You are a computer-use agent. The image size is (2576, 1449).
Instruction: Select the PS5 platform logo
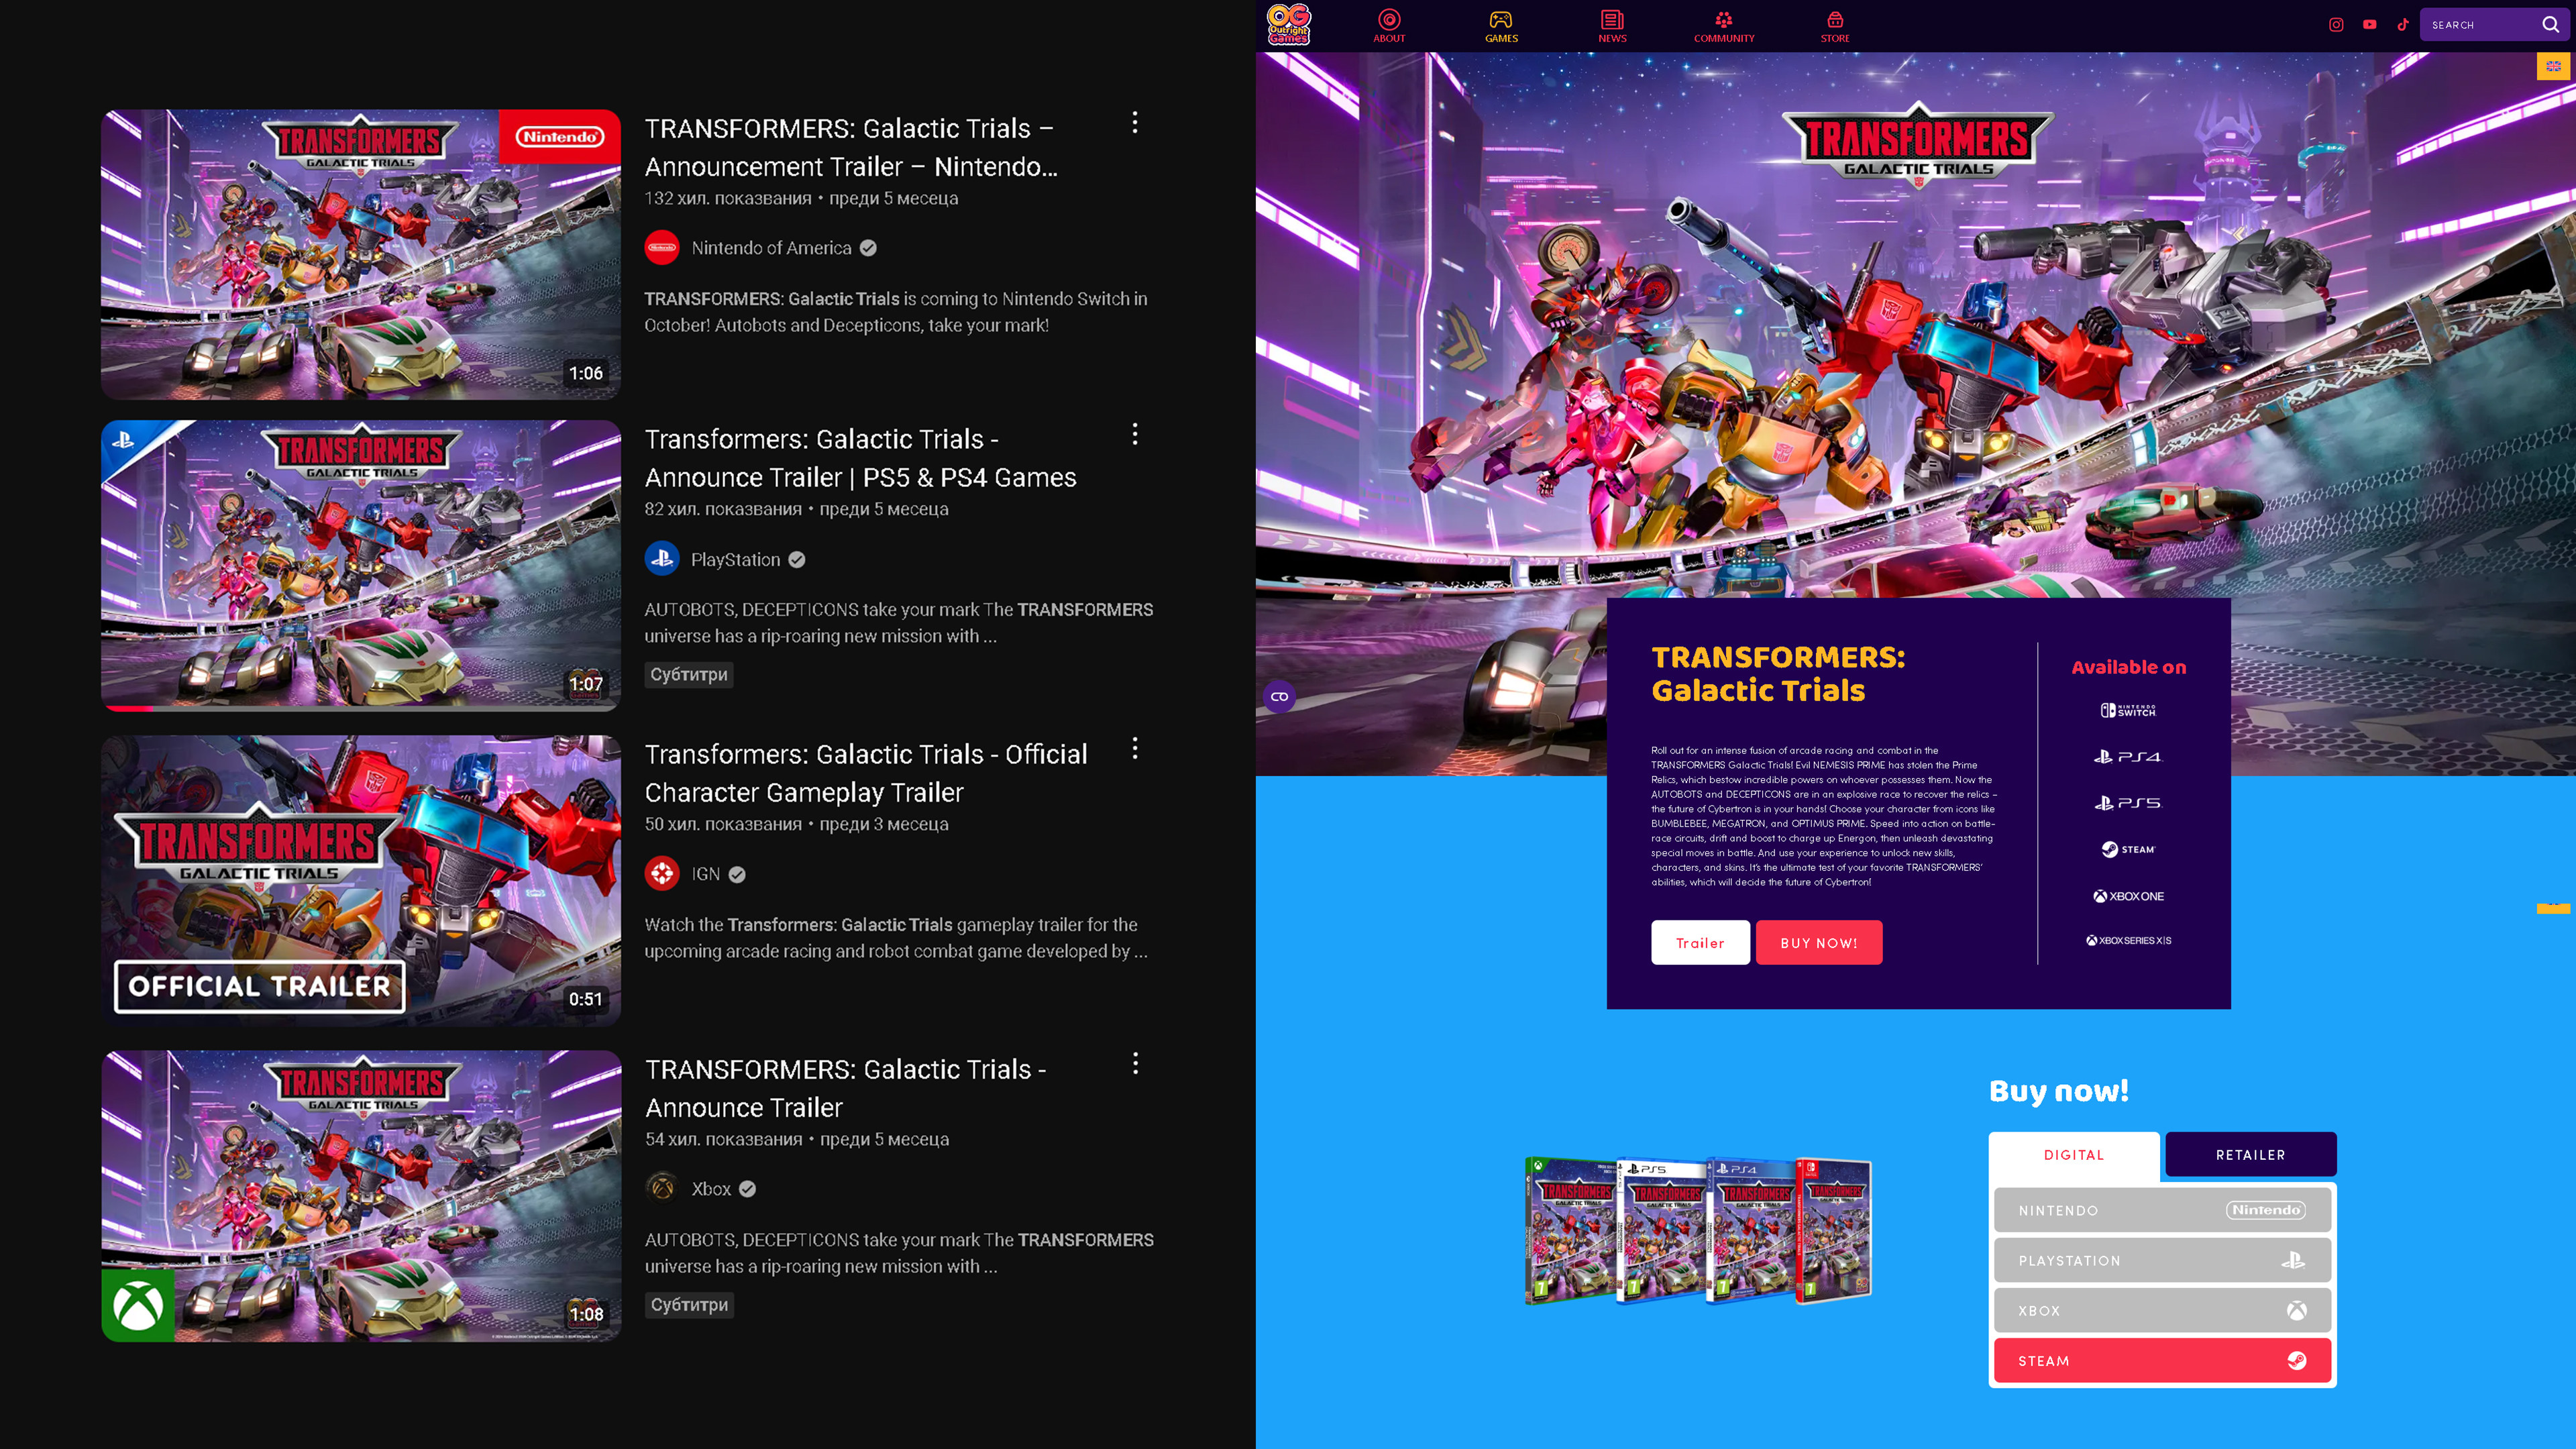[x=2128, y=803]
